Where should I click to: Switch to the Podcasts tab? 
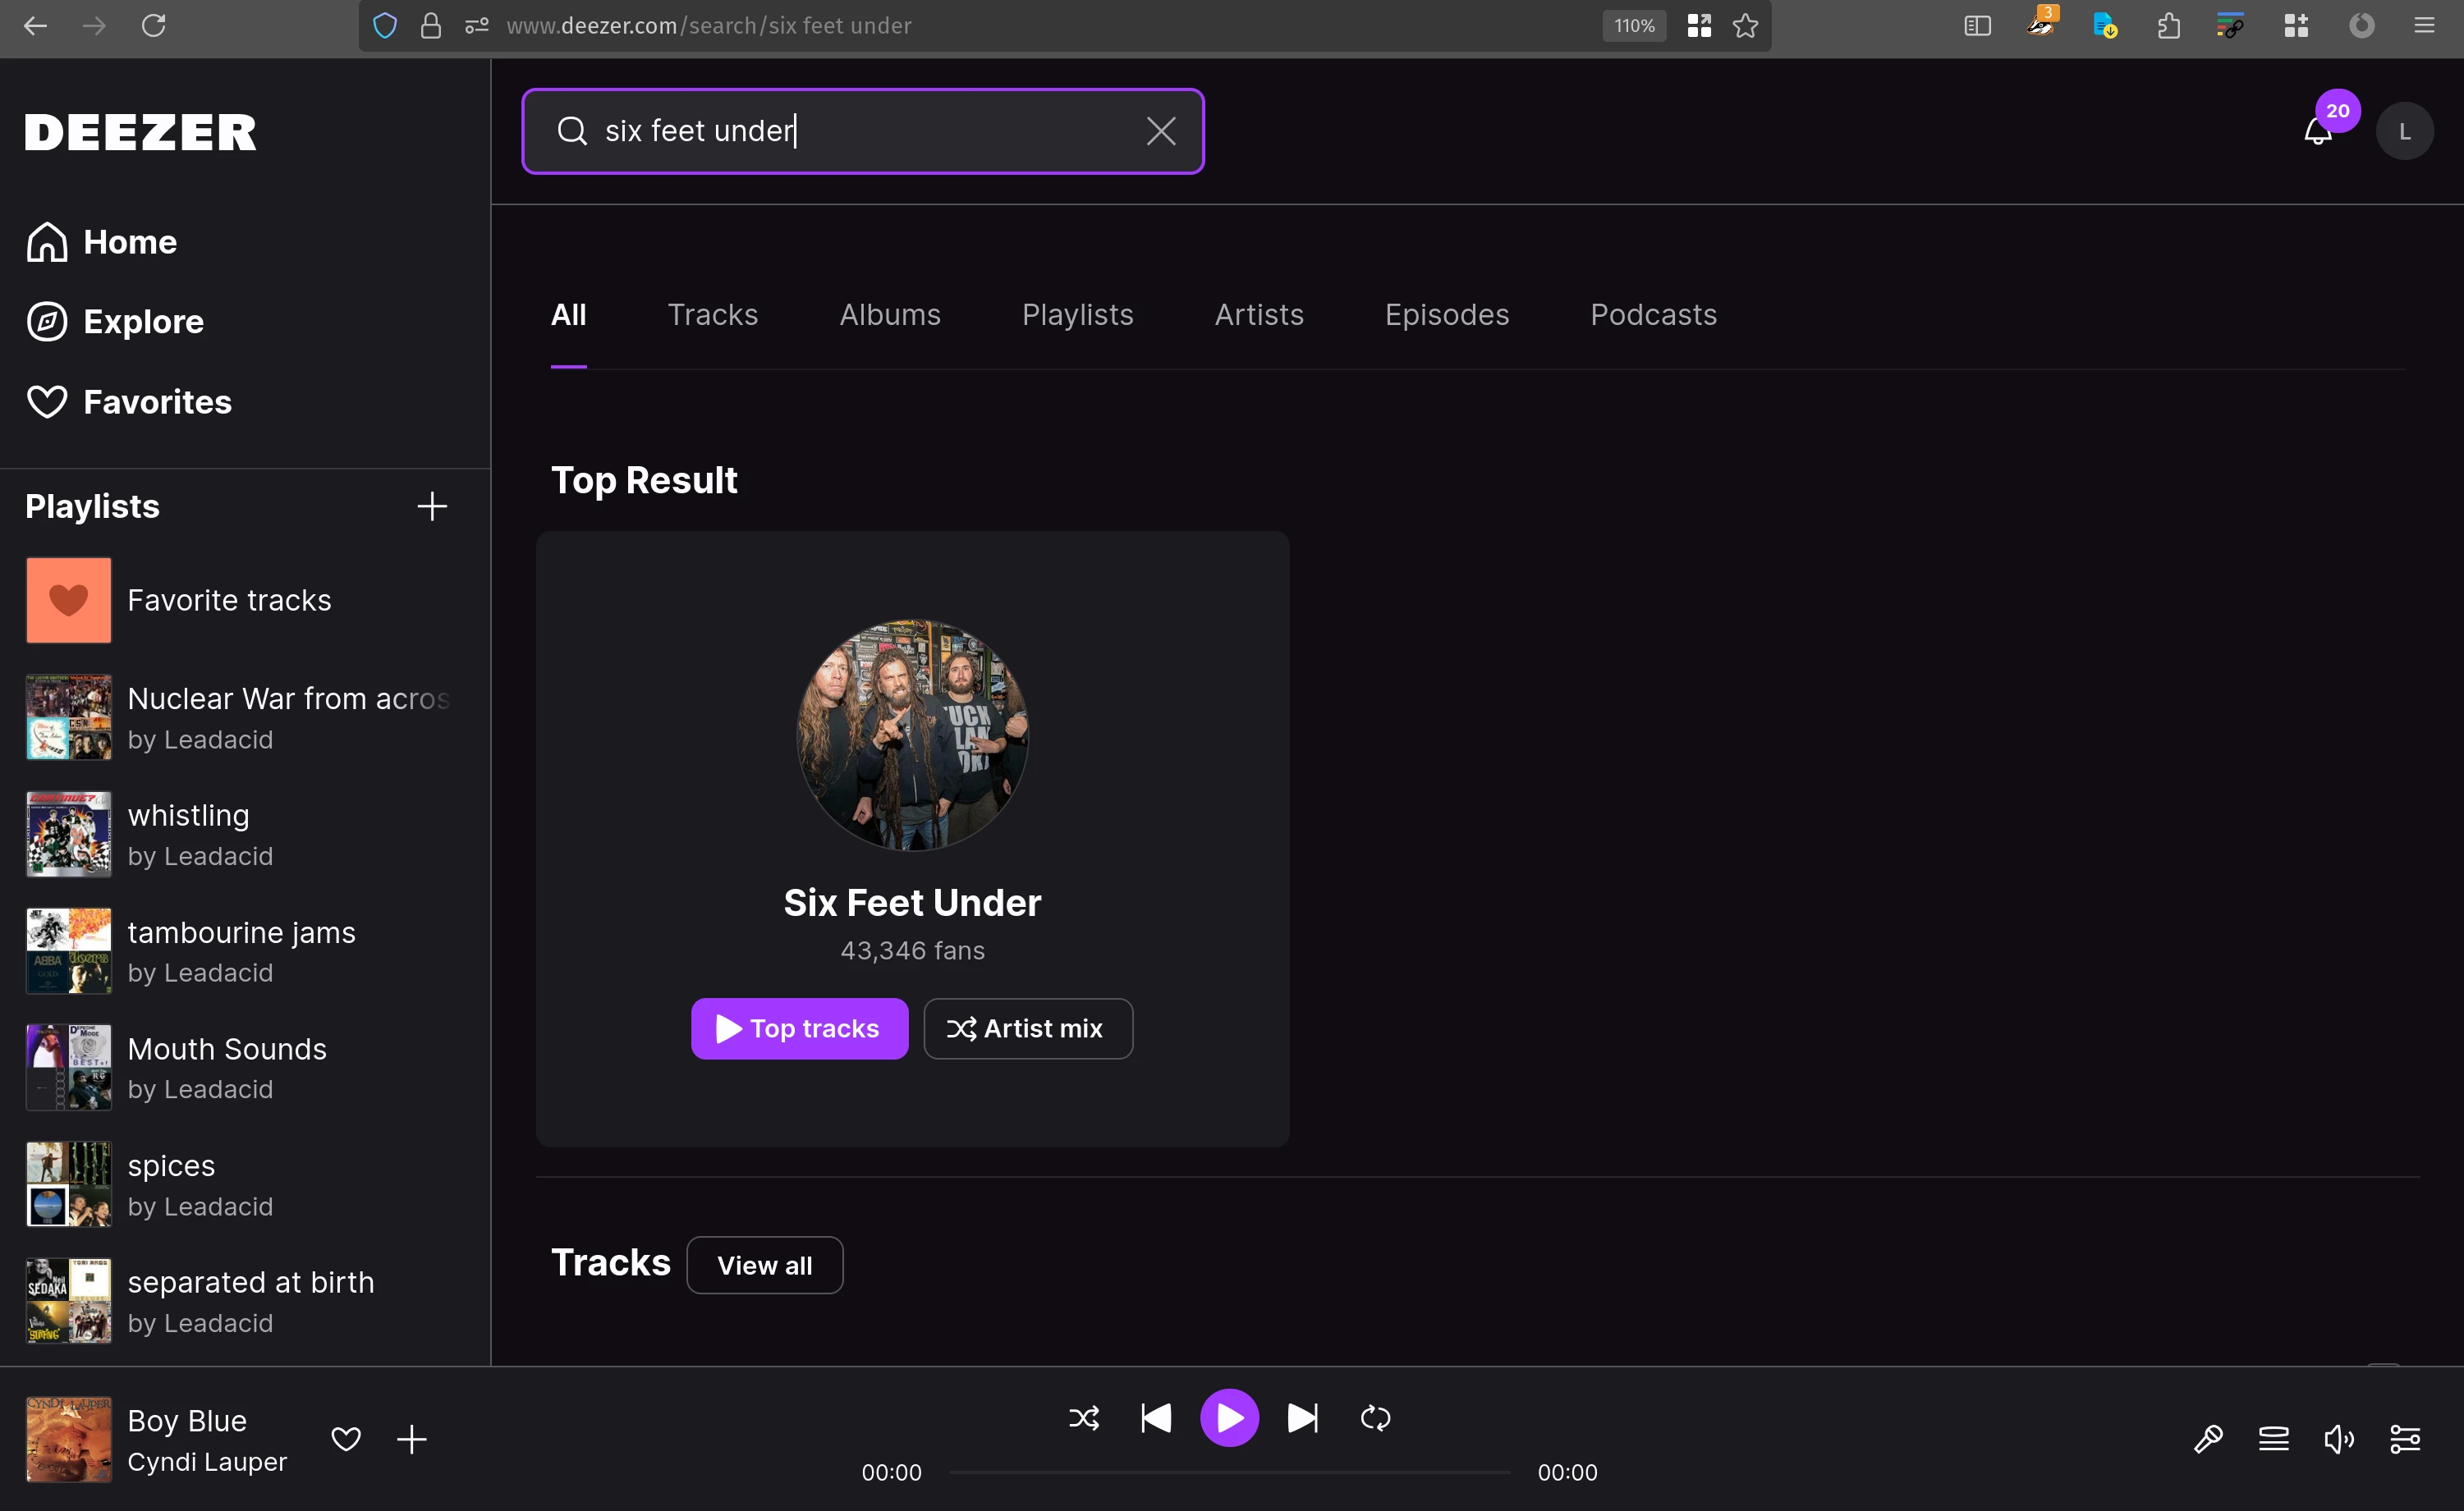[1653, 315]
